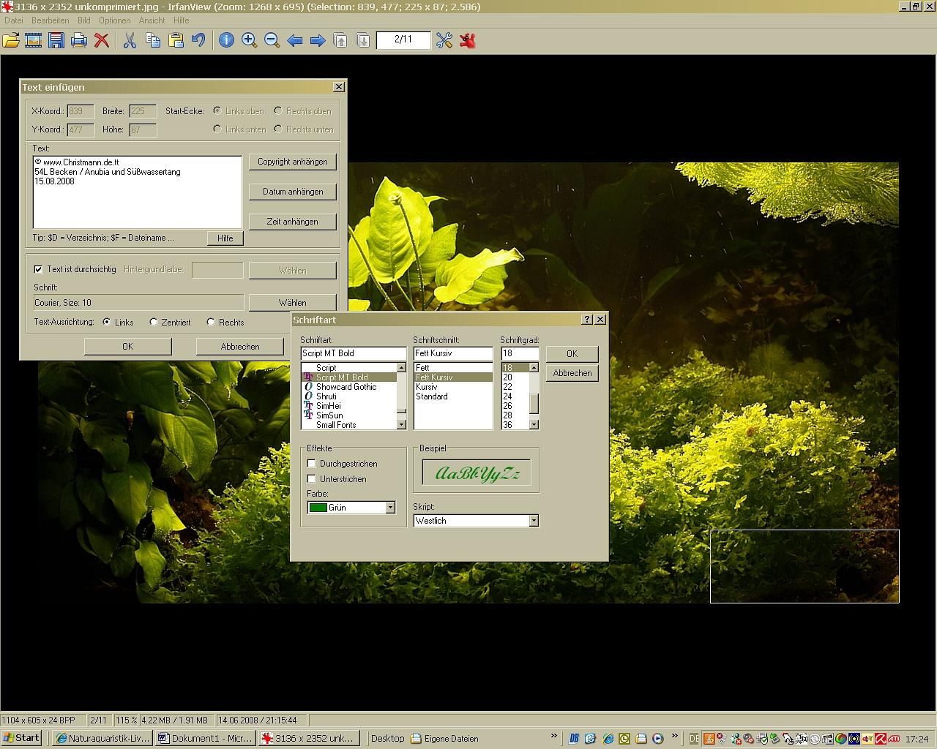Open the Skript Westlich dropdown
Screen dimensions: 937x749
[x=534, y=521]
